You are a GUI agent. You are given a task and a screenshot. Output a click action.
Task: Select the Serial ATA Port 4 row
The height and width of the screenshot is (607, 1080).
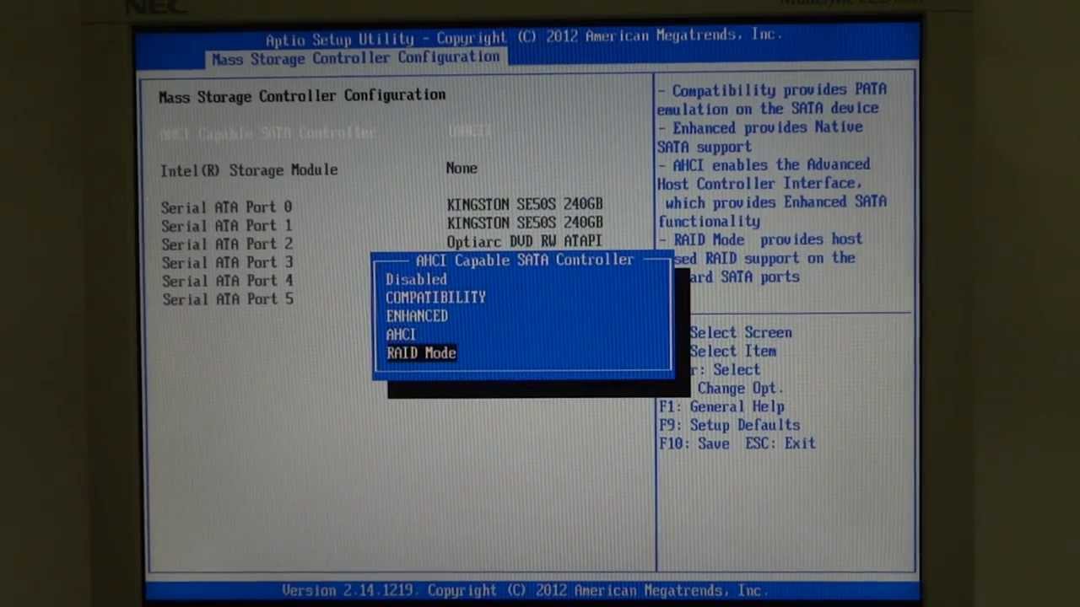pos(227,282)
